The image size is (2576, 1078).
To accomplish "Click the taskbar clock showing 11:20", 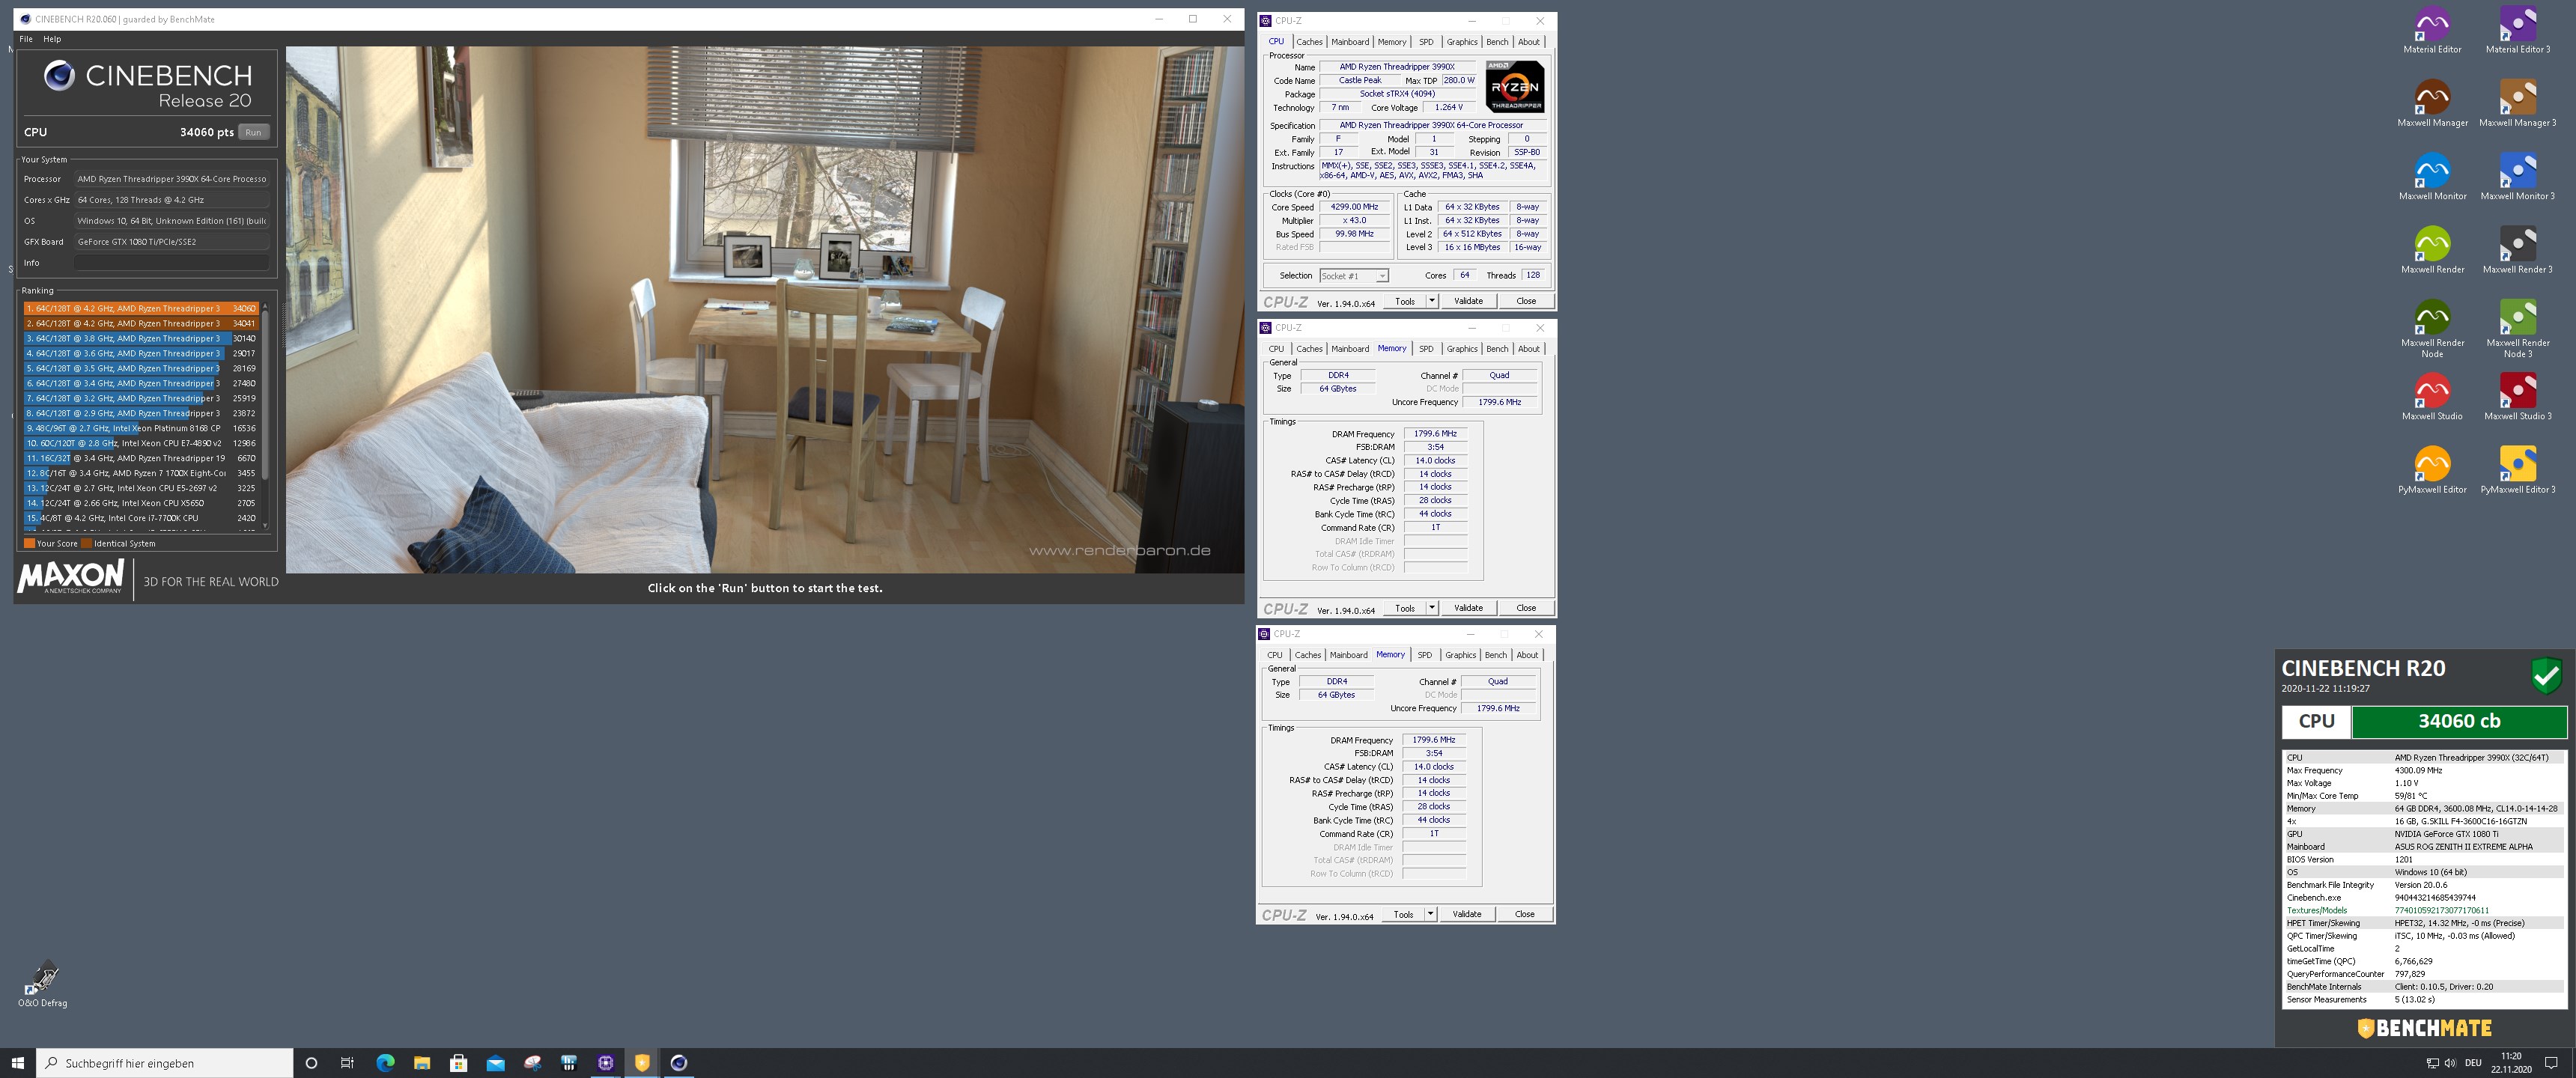I will coord(2511,1063).
